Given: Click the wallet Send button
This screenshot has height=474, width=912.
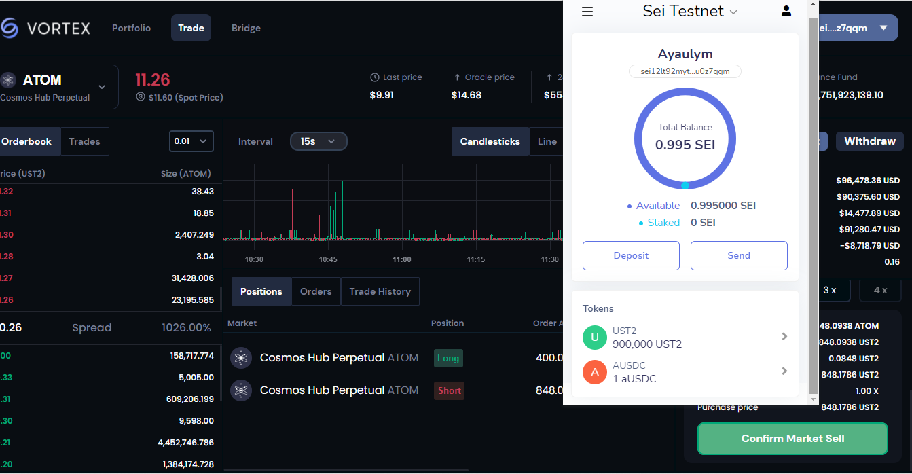Looking at the screenshot, I should click(x=739, y=255).
